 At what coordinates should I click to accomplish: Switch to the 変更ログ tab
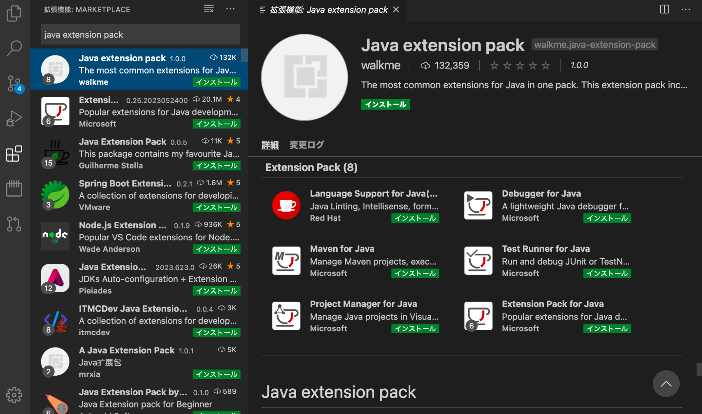tap(306, 145)
